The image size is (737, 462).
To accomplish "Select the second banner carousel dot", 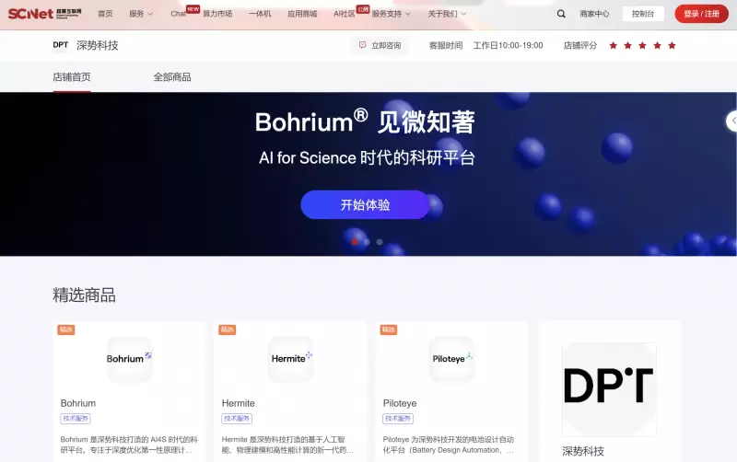I will (367, 242).
